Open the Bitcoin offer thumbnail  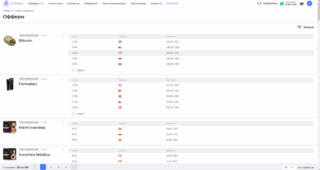pyautogui.click(x=10, y=41)
